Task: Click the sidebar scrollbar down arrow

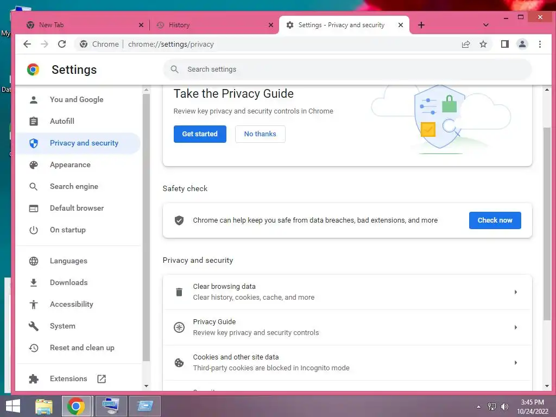Action: [146, 386]
